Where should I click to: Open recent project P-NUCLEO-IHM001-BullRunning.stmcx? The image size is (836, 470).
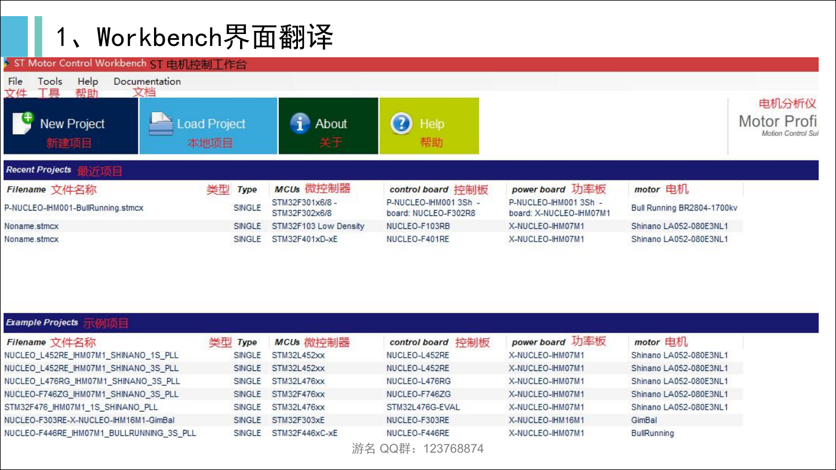pos(74,208)
